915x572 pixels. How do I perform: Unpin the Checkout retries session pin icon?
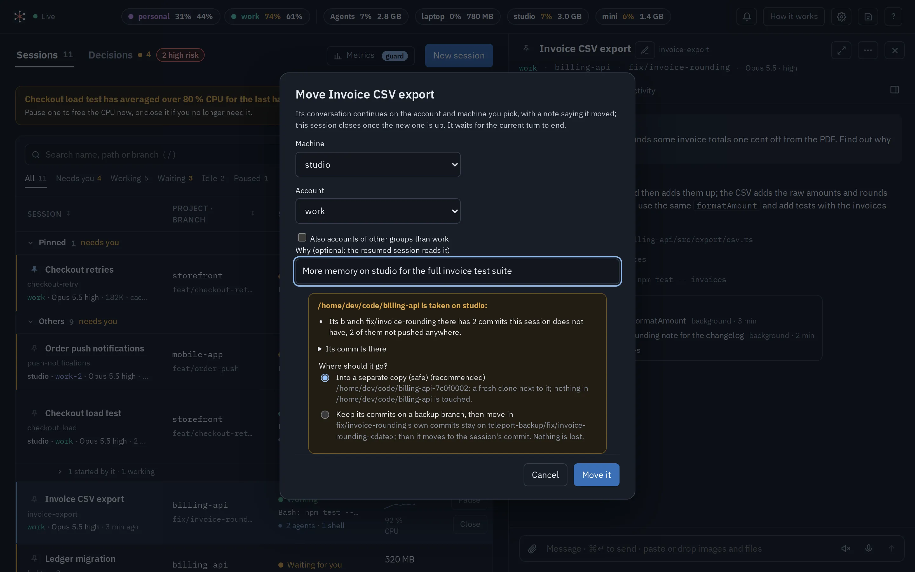(34, 269)
